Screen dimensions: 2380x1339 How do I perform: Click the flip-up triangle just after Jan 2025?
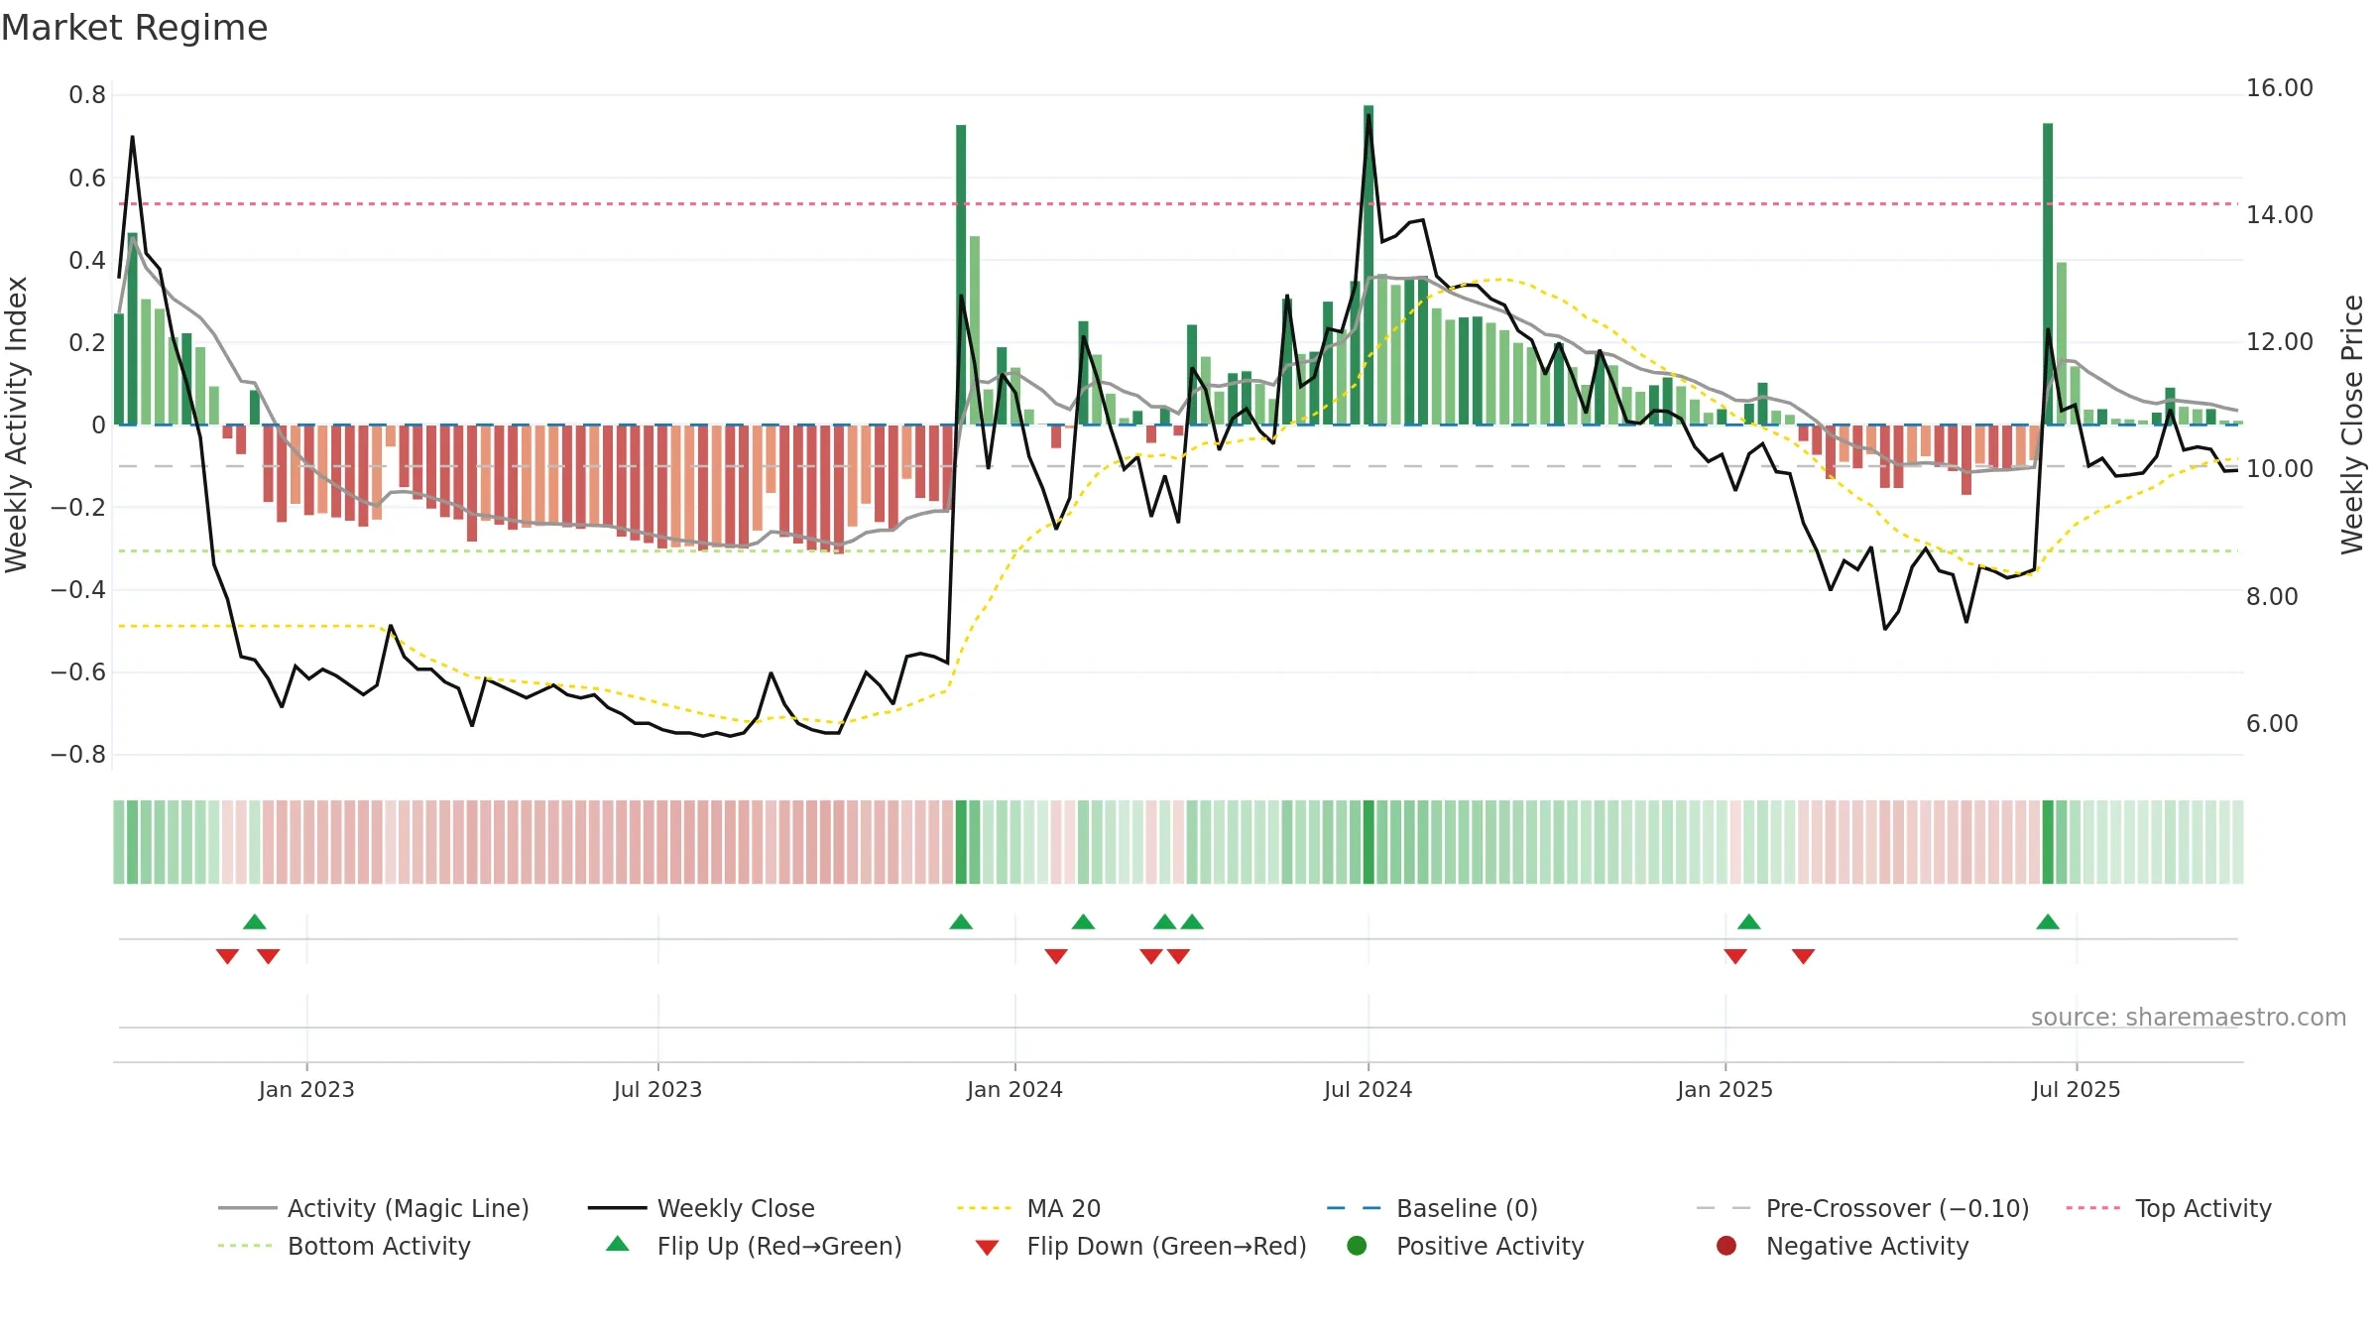(1749, 921)
